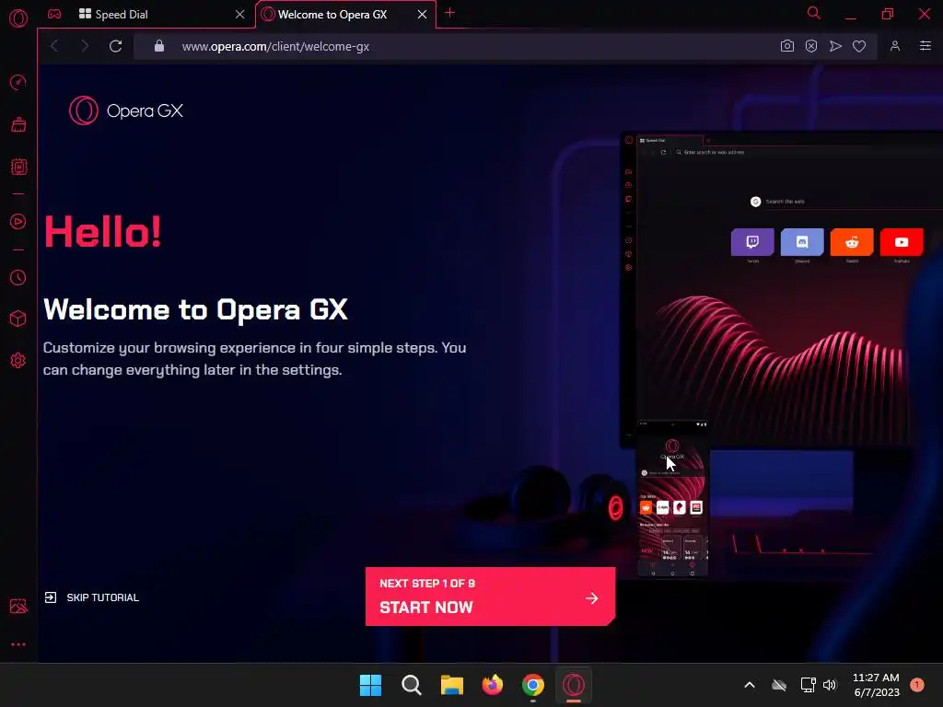Open the Opera GX main menu logo

click(18, 18)
